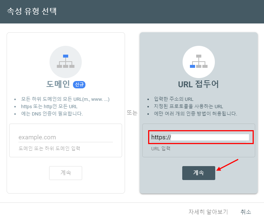Click 계속 button under the URL 접두어 card
Viewport: 264px width, 220px height.
point(199,173)
